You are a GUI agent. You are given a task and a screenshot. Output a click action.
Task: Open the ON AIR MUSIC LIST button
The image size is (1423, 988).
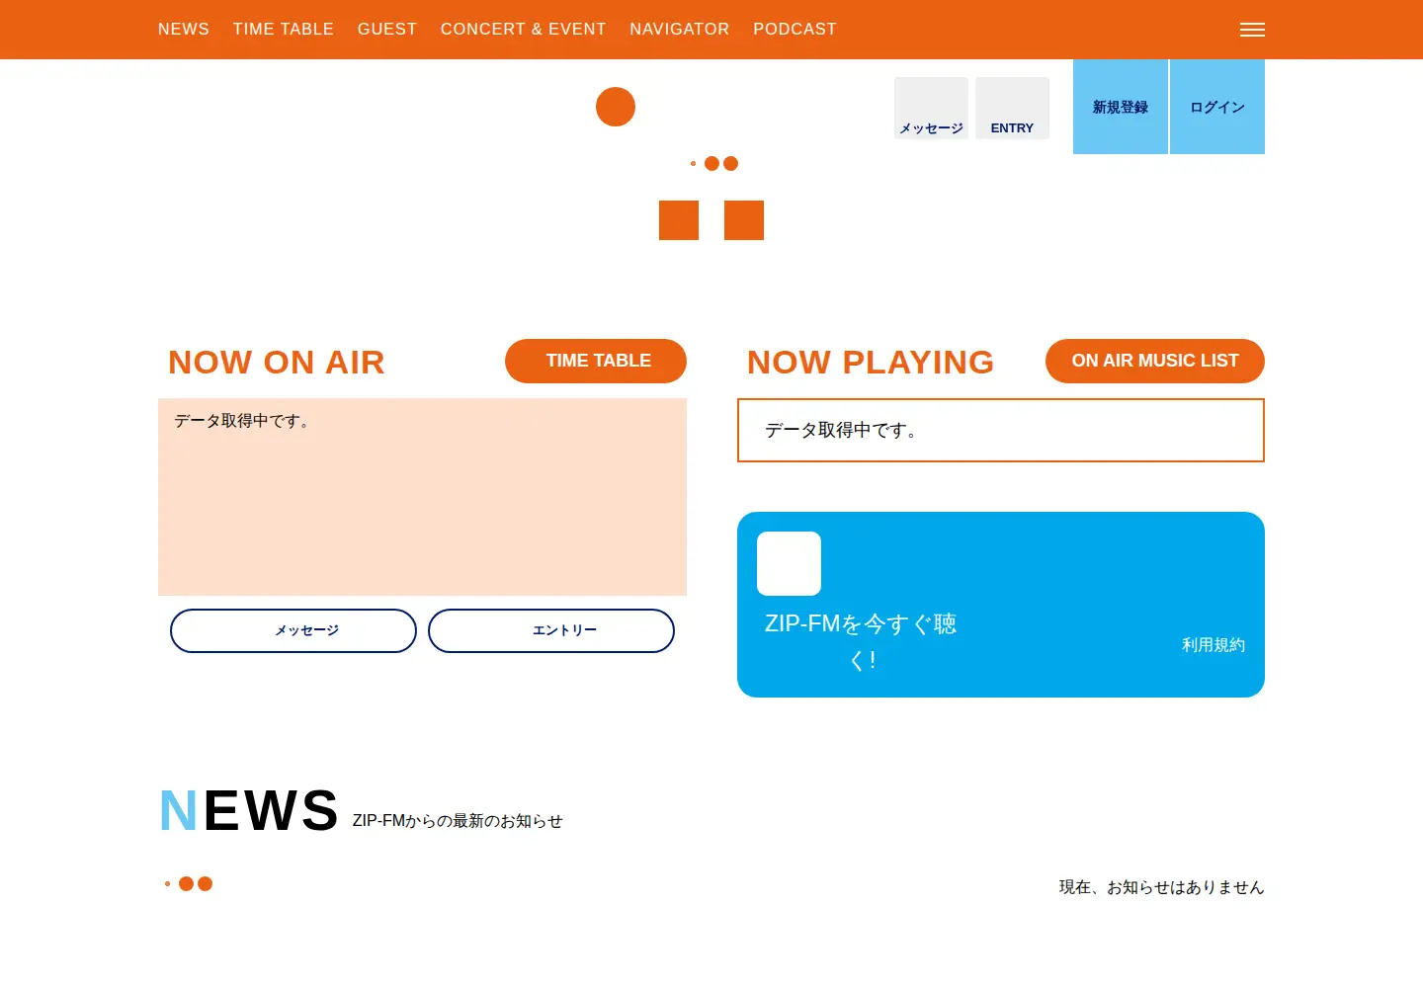click(1155, 361)
